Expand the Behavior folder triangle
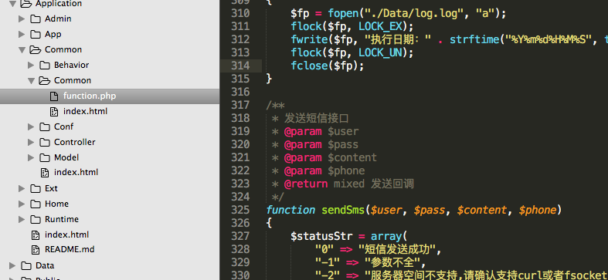 point(31,65)
